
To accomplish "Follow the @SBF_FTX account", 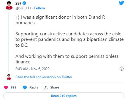I will (40, 8).
